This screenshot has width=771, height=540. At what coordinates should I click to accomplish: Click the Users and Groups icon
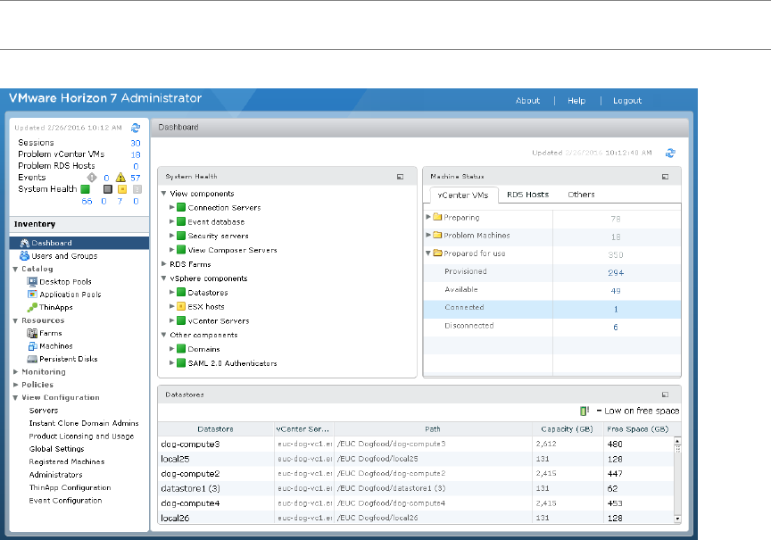click(x=24, y=256)
